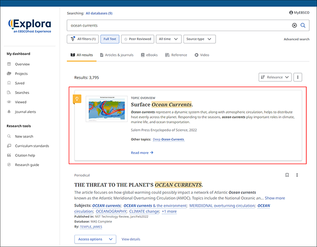This screenshot has height=247, width=317.
Task: Open Overview in dashboard
Action: (22, 64)
